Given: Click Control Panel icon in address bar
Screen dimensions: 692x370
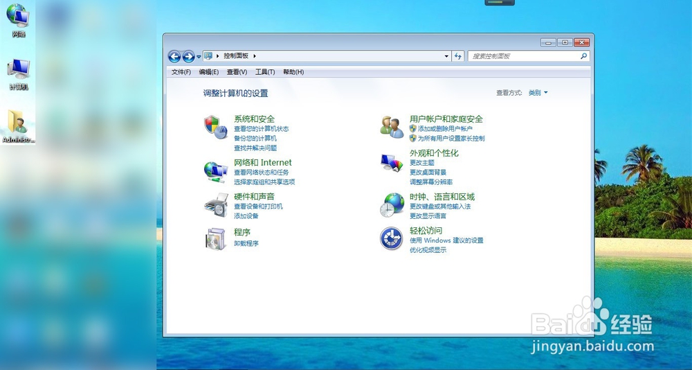Looking at the screenshot, I should (x=209, y=55).
